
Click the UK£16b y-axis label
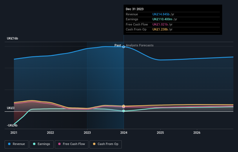click(12, 38)
